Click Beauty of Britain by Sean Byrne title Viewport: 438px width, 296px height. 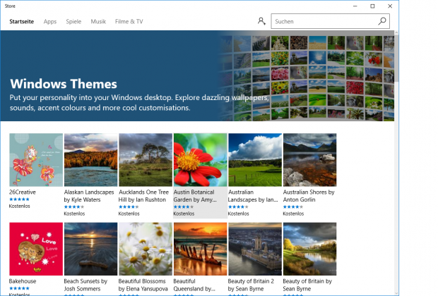pos(307,285)
